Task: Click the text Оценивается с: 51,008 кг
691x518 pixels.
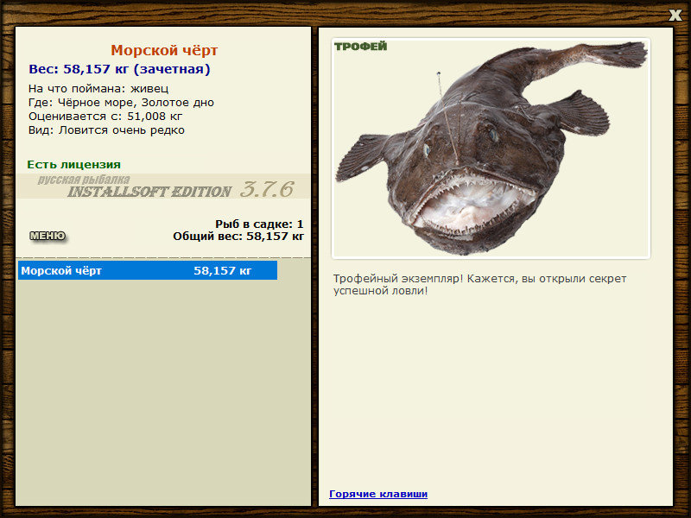Action: point(105,117)
